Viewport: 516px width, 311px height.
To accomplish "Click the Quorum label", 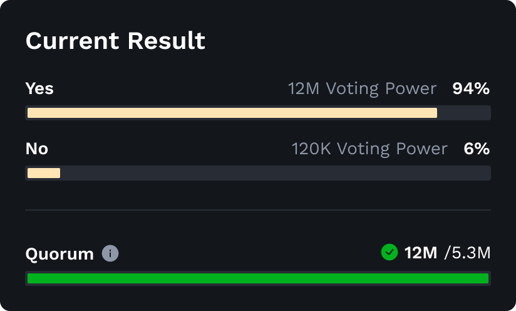I will point(59,254).
